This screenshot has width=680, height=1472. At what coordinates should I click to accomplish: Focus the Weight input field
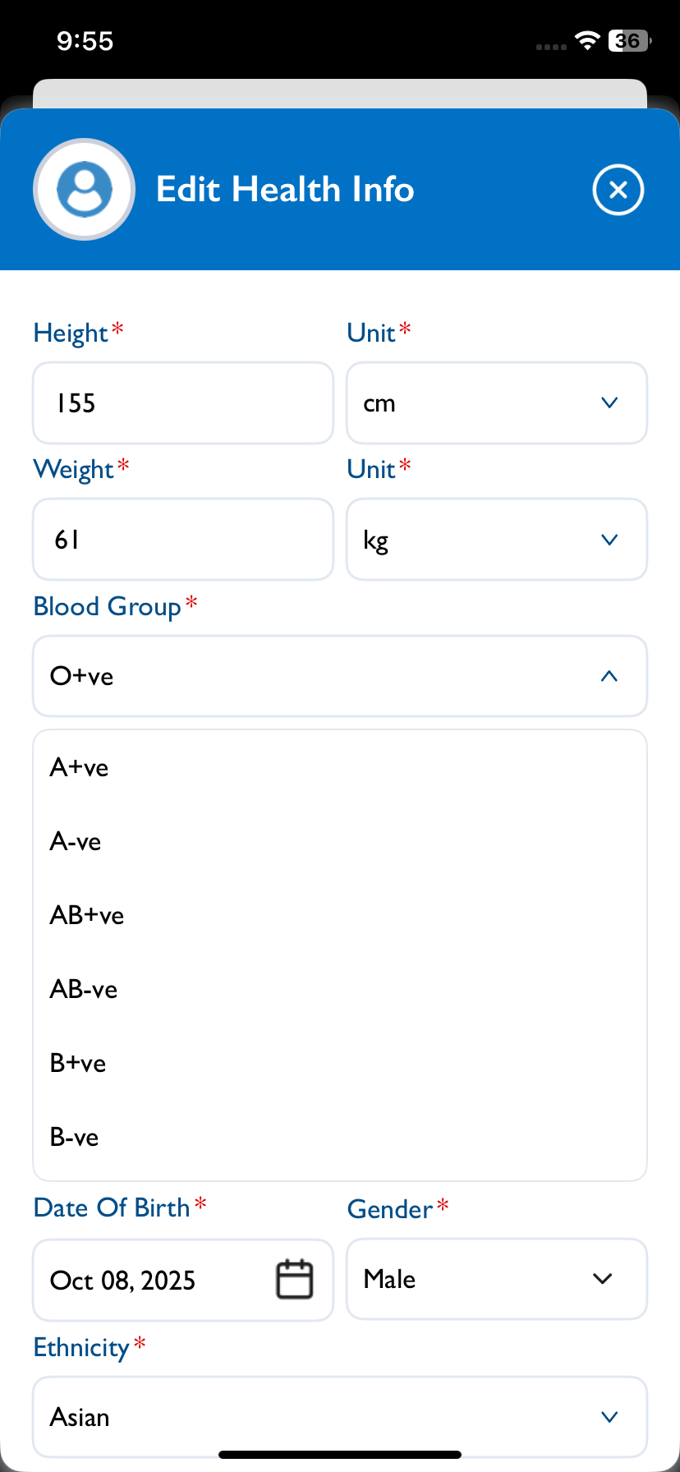click(182, 540)
